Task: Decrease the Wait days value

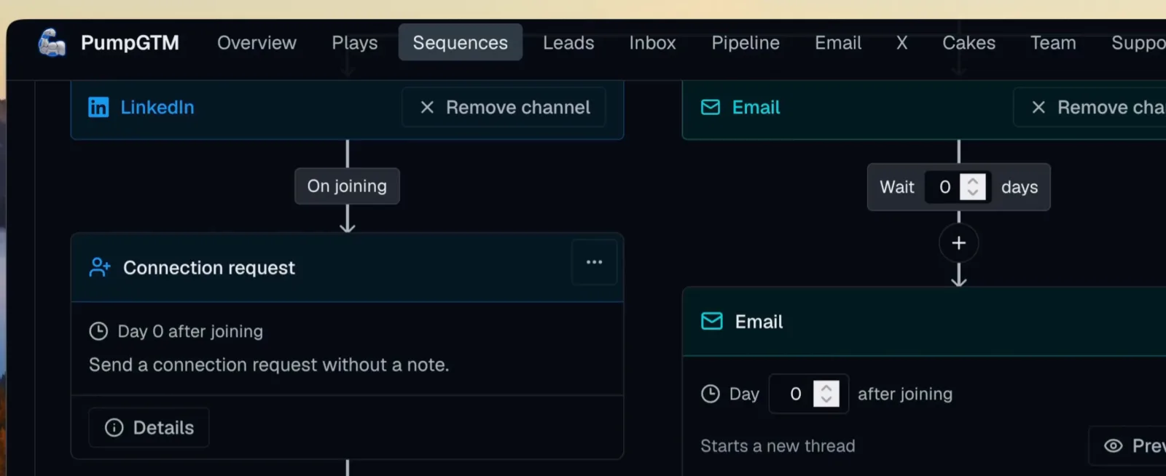Action: click(973, 194)
